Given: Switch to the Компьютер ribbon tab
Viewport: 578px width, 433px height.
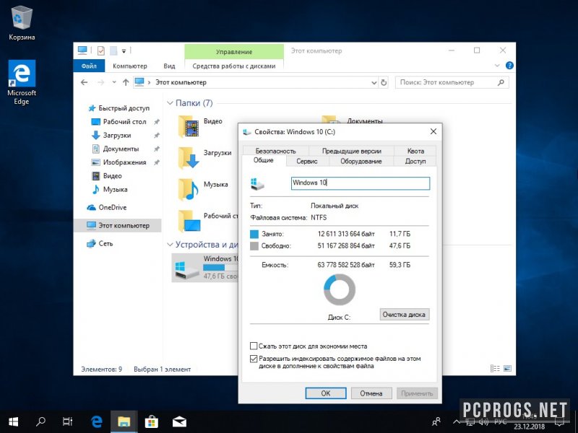Looking at the screenshot, I should (130, 66).
